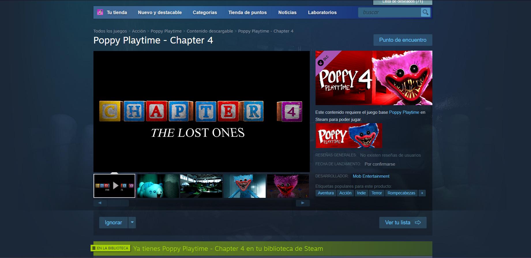This screenshot has width=531, height=258.
Task: Open the Nuevo y destacable menu
Action: [160, 12]
